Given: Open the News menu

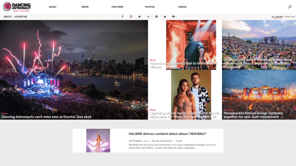Looking at the screenshot, I should [85, 7].
